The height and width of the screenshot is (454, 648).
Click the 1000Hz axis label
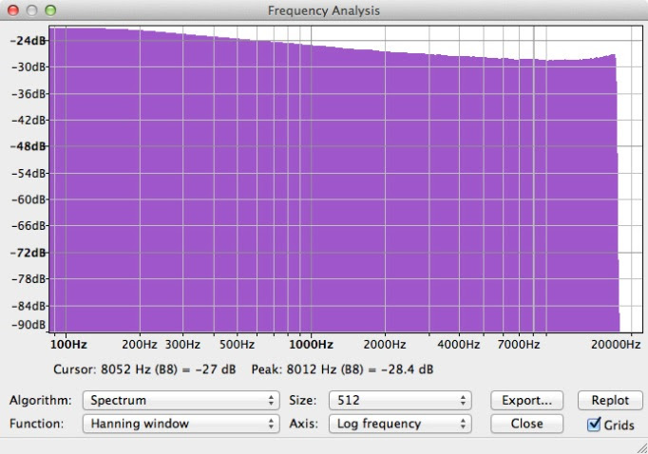click(311, 345)
